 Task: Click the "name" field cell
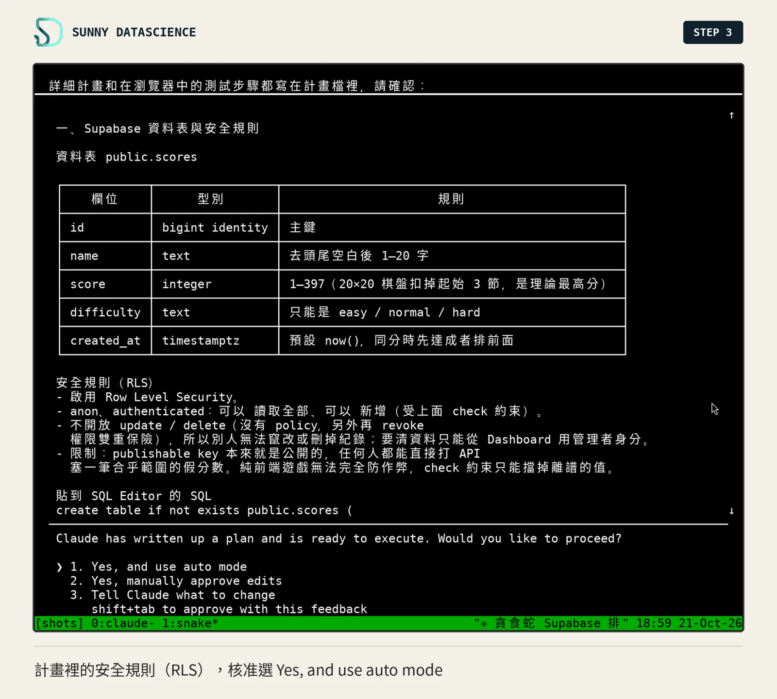tap(105, 256)
